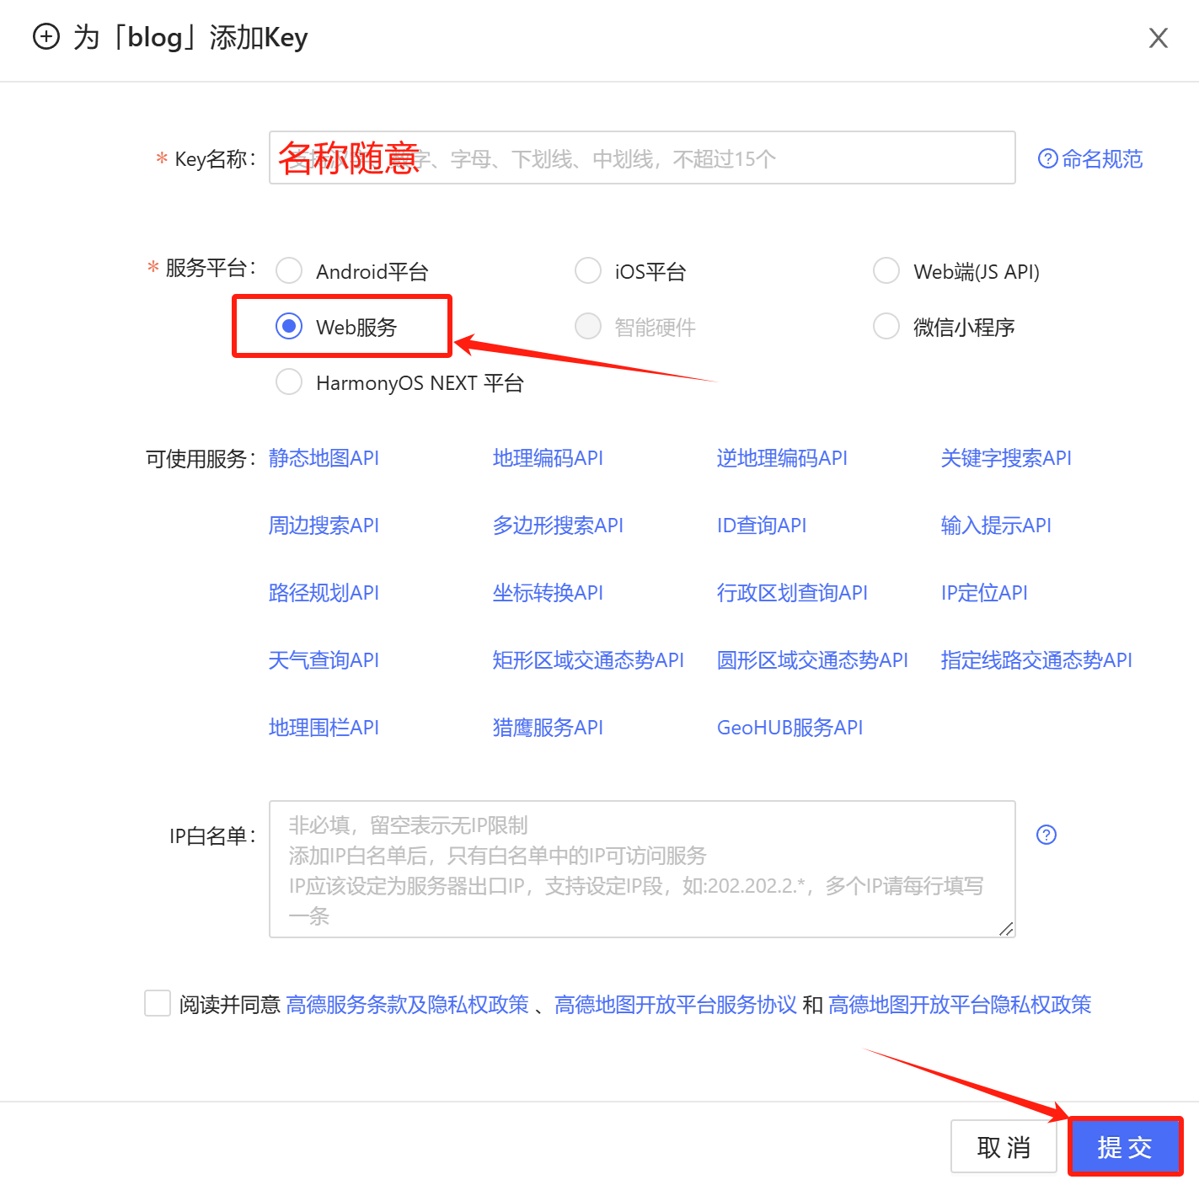The image size is (1199, 1185).
Task: Select the HarmonyOS NEXT 平台 radio button
Action: 289,382
